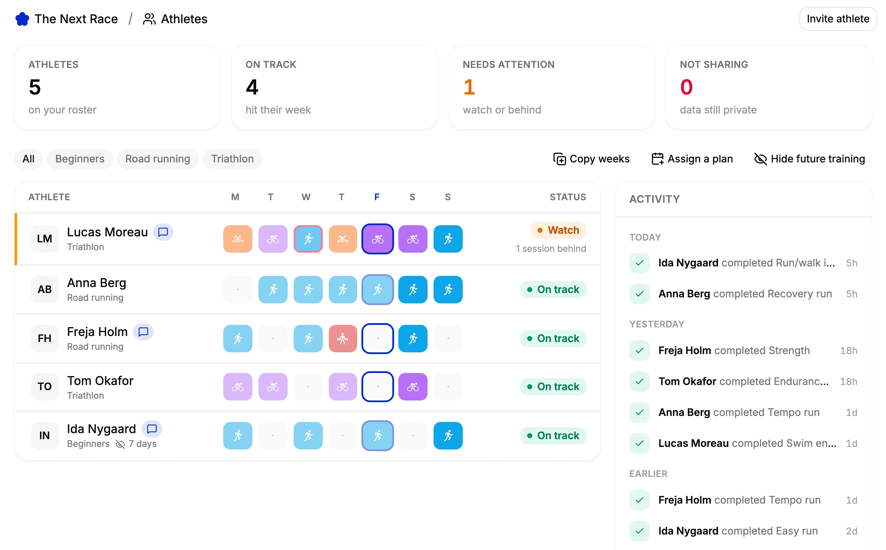Open activity 'Lucas Moreau completed Swim'
The width and height of the screenshot is (886, 550).
click(x=743, y=443)
